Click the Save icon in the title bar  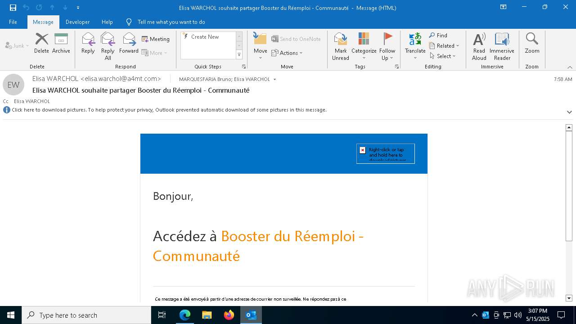pyautogui.click(x=13, y=7)
